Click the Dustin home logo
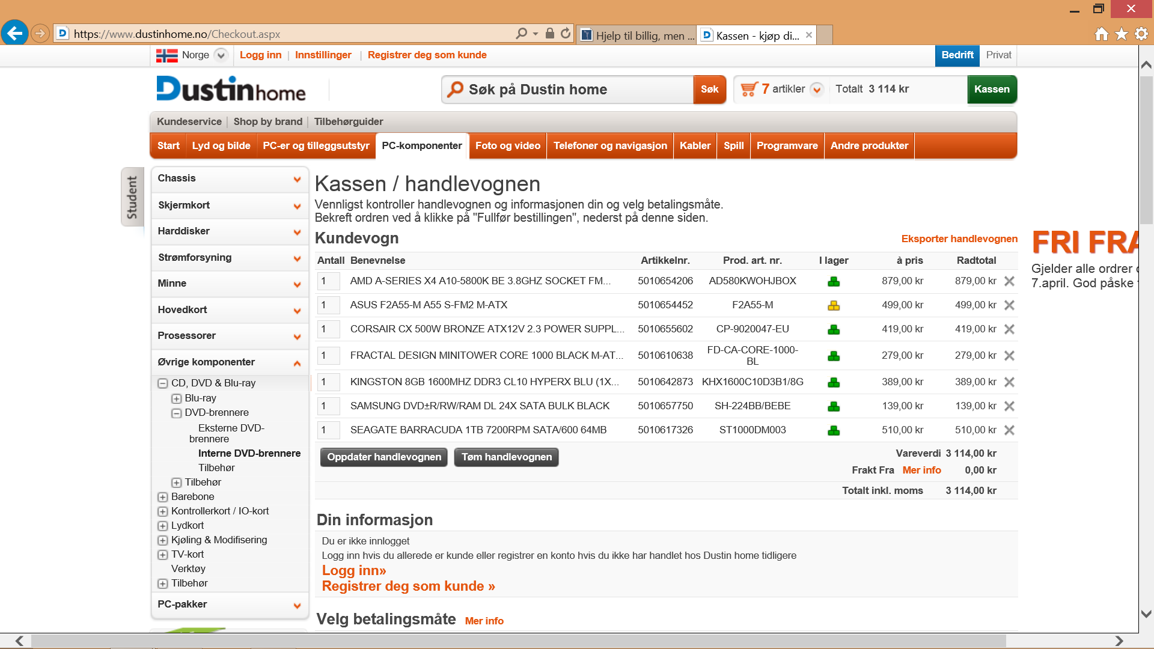This screenshot has height=649, width=1154. pos(231,89)
